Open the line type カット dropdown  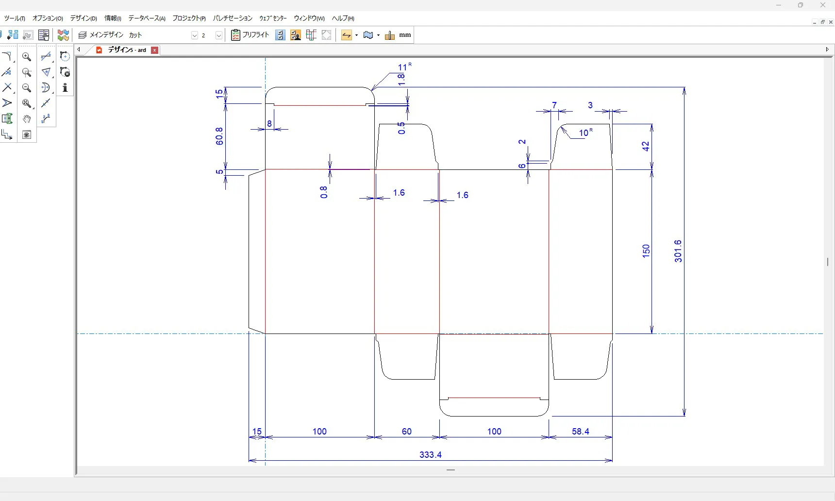(x=195, y=35)
